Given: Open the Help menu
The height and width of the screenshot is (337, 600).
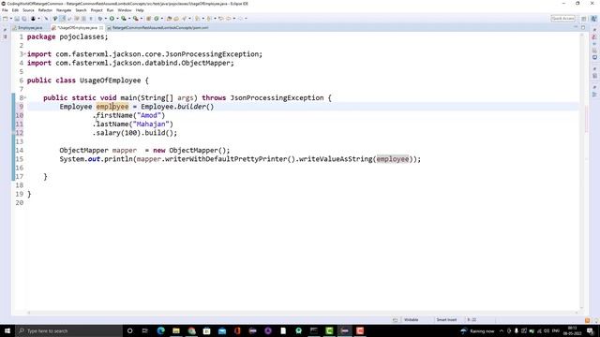Looking at the screenshot, I should coord(140,10).
